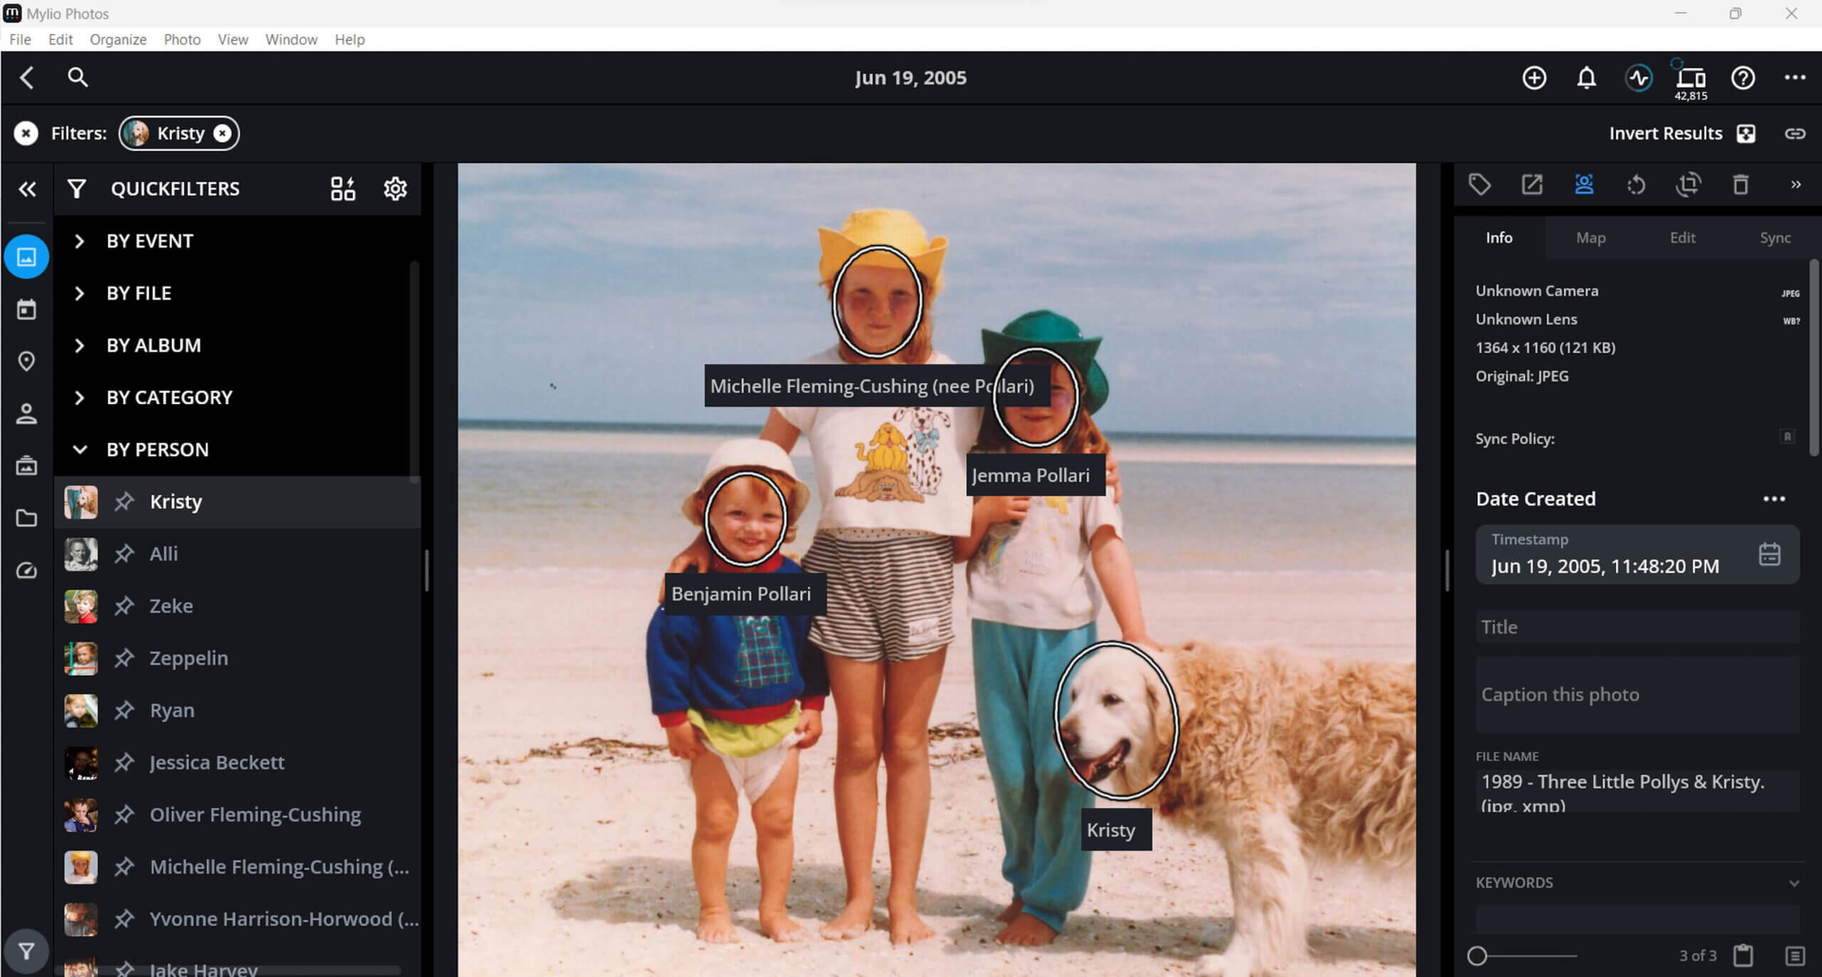Screen dimensions: 1822x977
Task: Open QuickFilters settings gear
Action: 395,189
